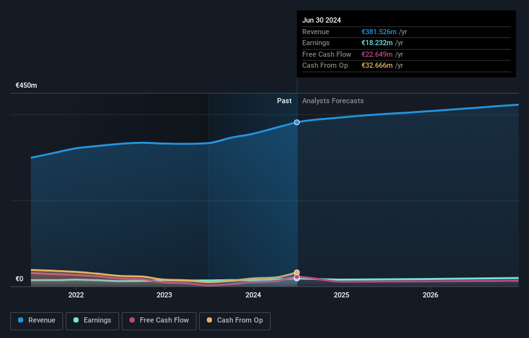Click the €18.232m earnings value

[x=377, y=43]
